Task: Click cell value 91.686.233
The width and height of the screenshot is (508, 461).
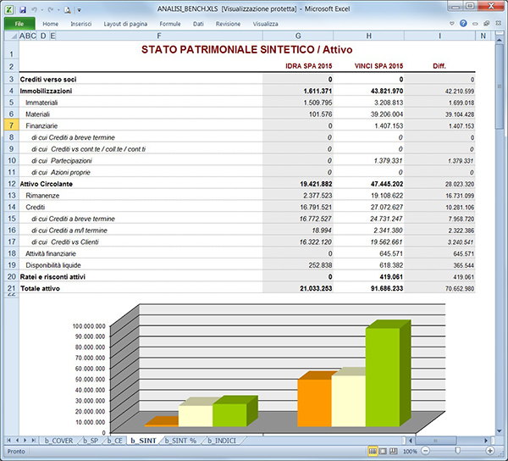Action: [387, 288]
